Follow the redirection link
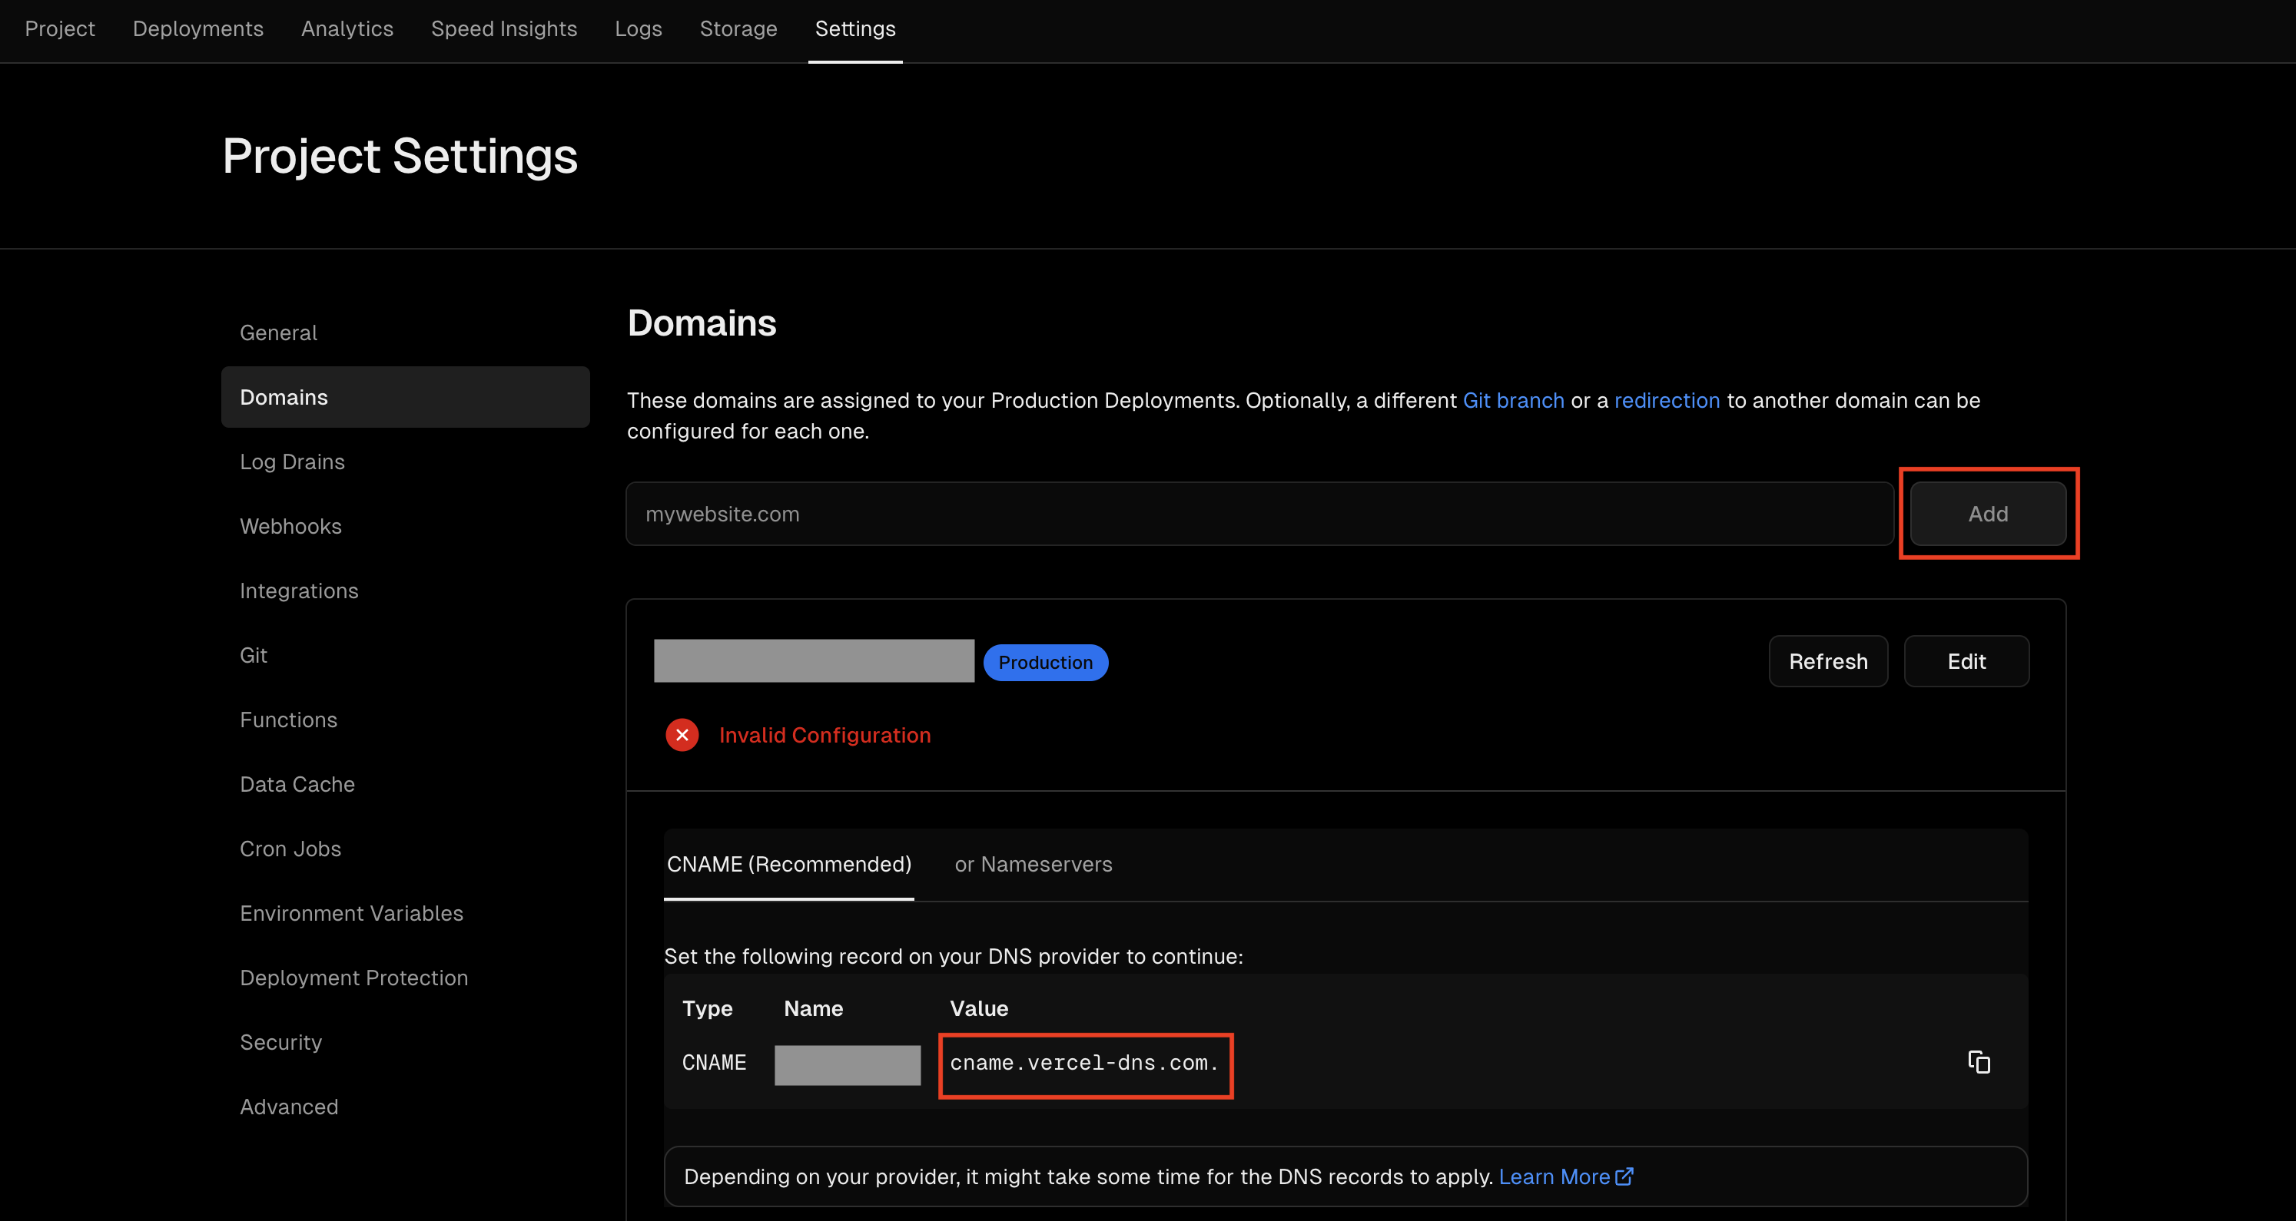The height and width of the screenshot is (1221, 2296). [x=1667, y=401]
